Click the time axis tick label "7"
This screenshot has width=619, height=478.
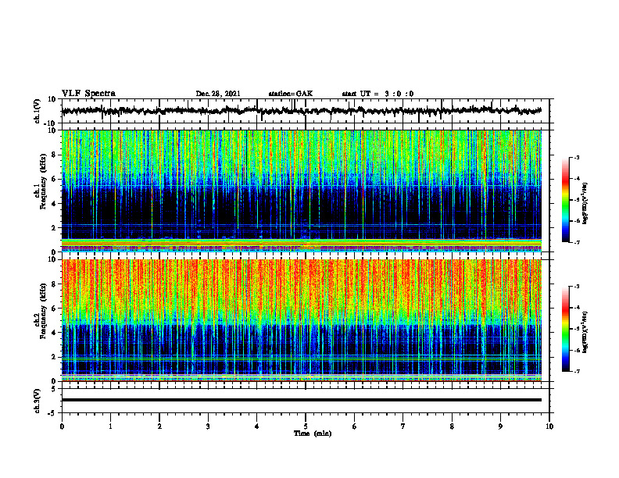(x=403, y=426)
